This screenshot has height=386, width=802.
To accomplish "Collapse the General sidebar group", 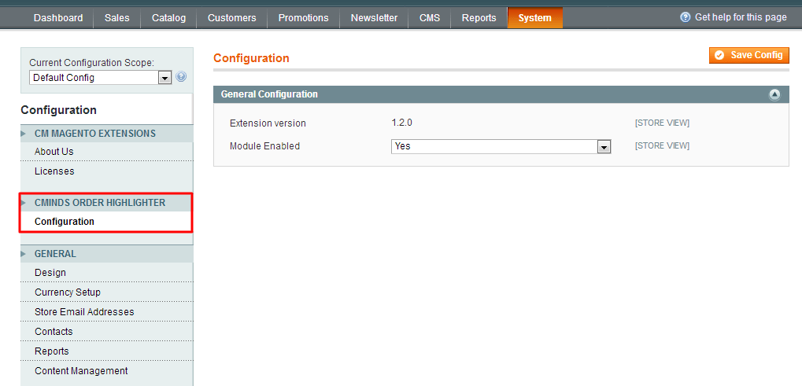I will point(55,254).
